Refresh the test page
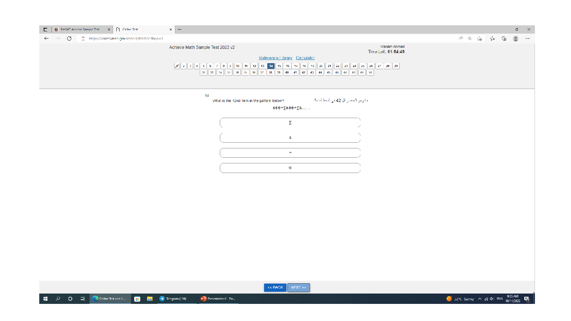The image size is (571, 321). [x=69, y=39]
